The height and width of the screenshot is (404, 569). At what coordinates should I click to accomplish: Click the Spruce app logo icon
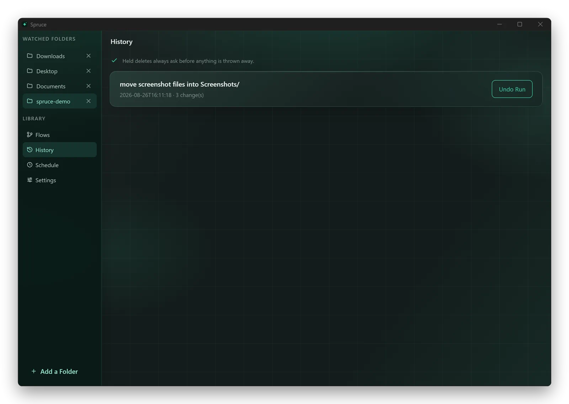pos(25,24)
